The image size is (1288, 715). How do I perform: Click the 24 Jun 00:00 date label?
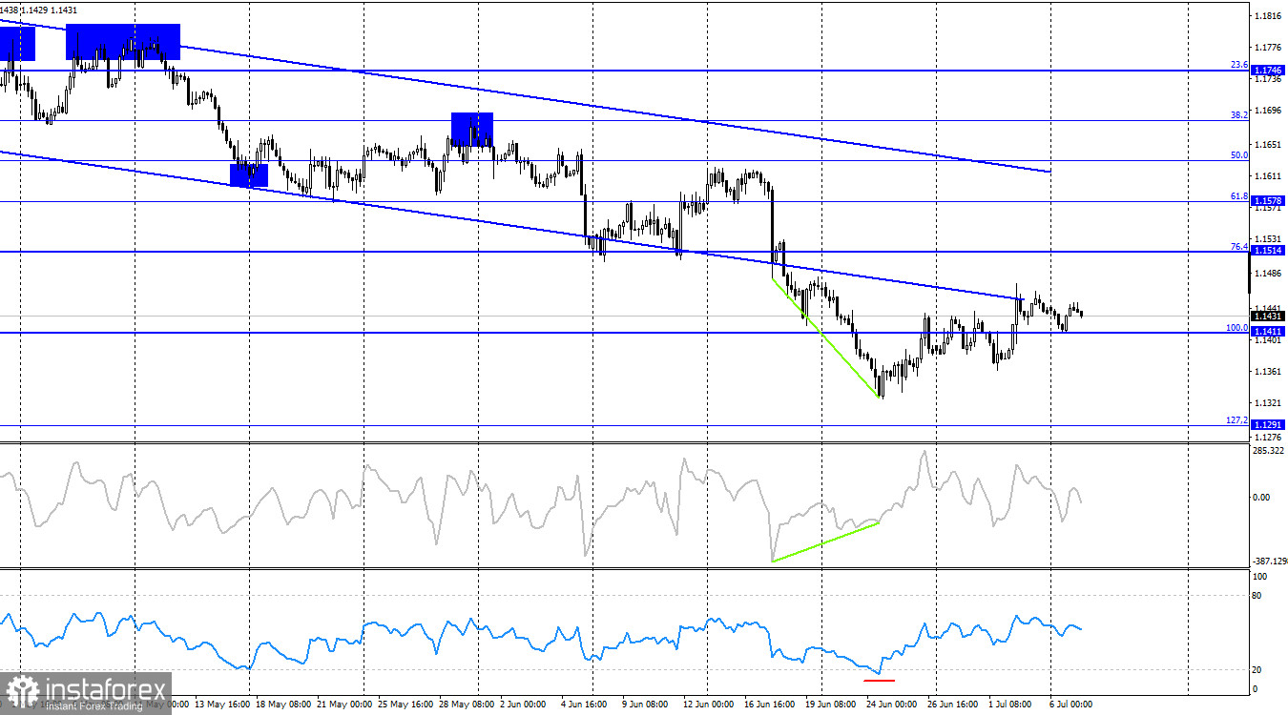point(894,705)
